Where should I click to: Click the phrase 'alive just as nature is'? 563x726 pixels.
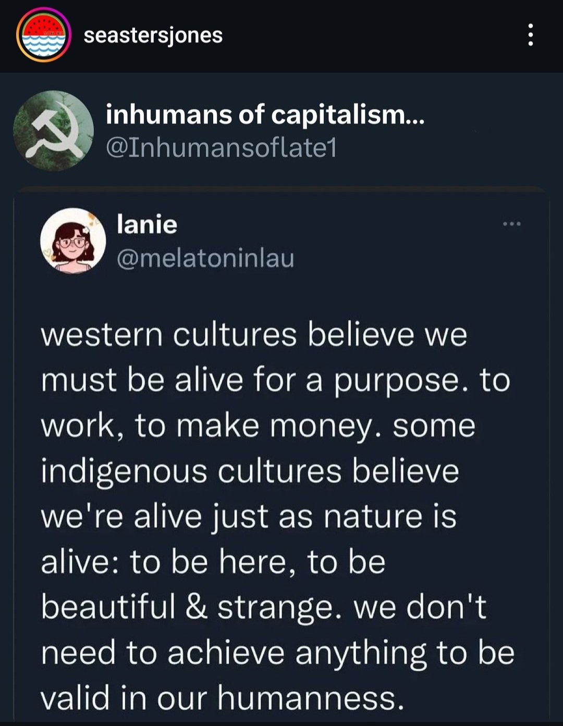[295, 516]
